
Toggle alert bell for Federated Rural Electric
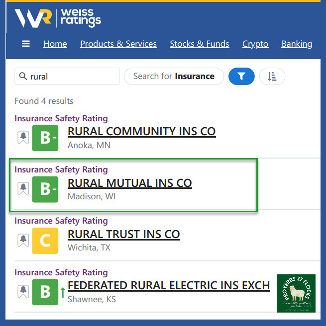pos(23,292)
